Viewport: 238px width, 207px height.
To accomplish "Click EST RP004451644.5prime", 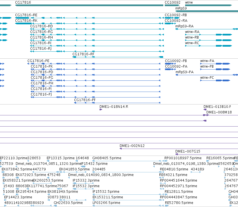I will click(178, 180).
